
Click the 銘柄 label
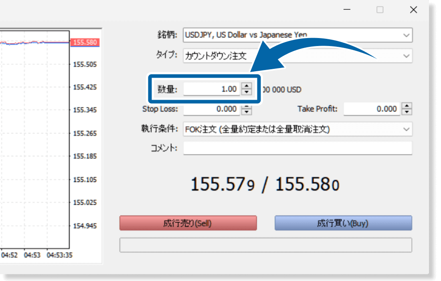point(167,35)
